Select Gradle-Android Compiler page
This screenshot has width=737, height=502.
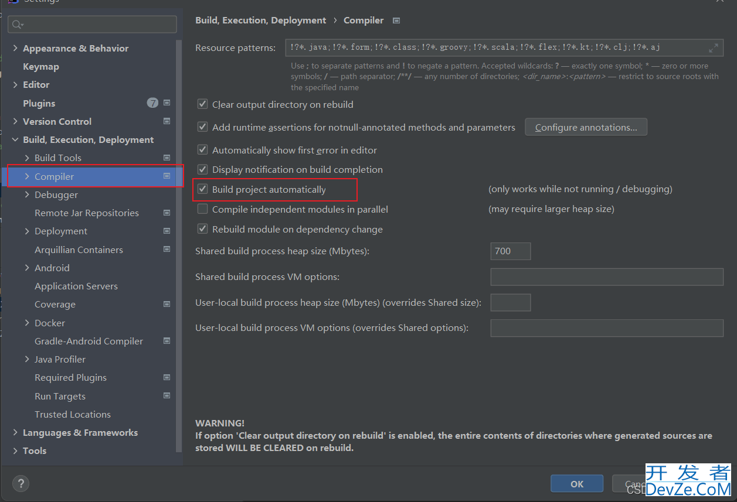click(89, 341)
